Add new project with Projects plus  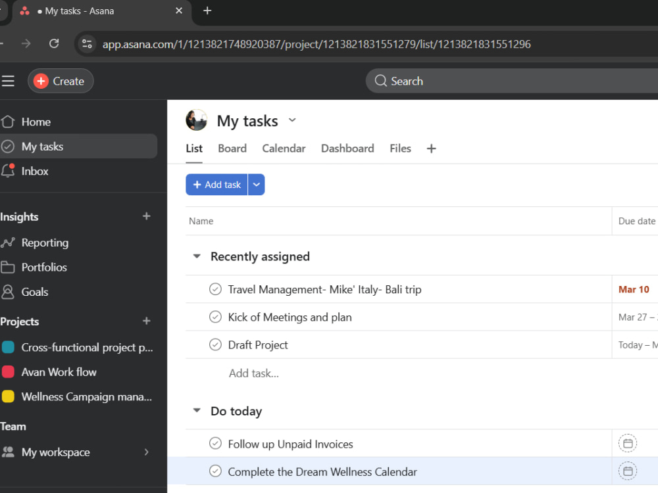(x=147, y=321)
